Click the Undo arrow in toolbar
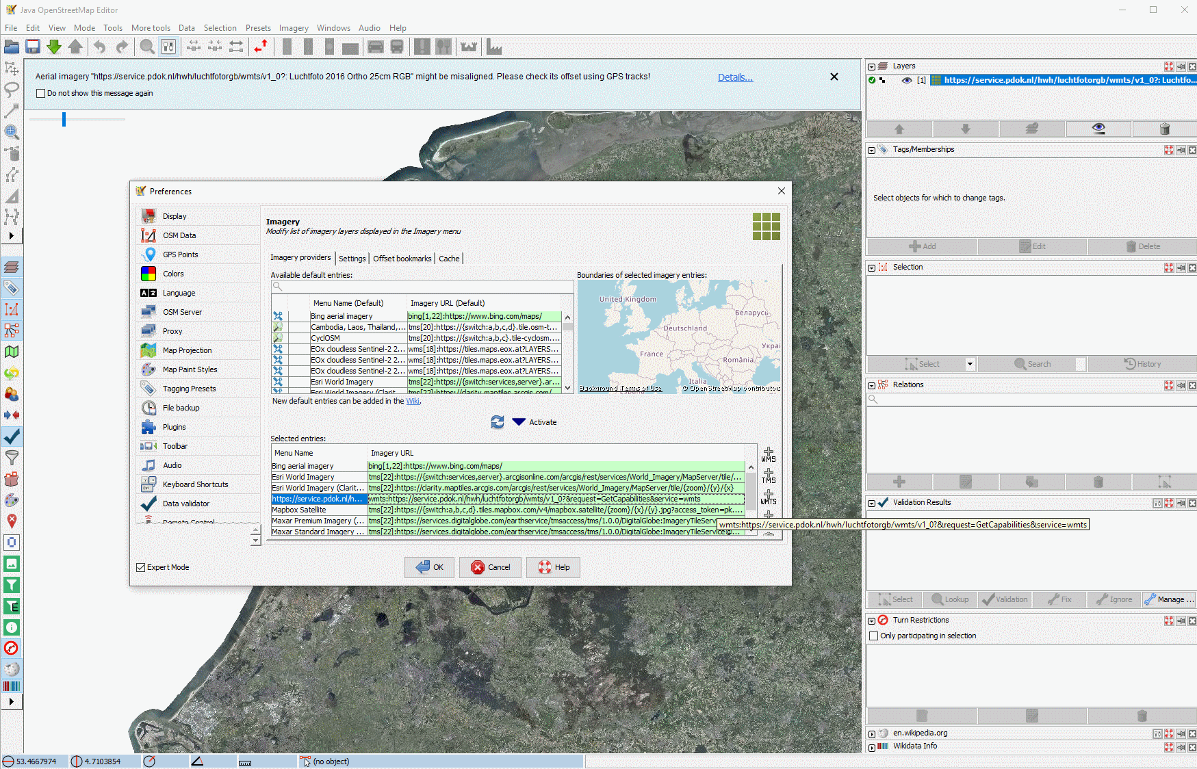The height and width of the screenshot is (769, 1197). click(x=100, y=47)
